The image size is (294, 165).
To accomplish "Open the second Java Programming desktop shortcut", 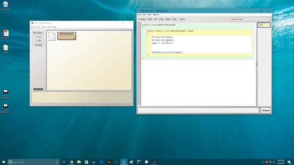I will pyautogui.click(x=6, y=108).
